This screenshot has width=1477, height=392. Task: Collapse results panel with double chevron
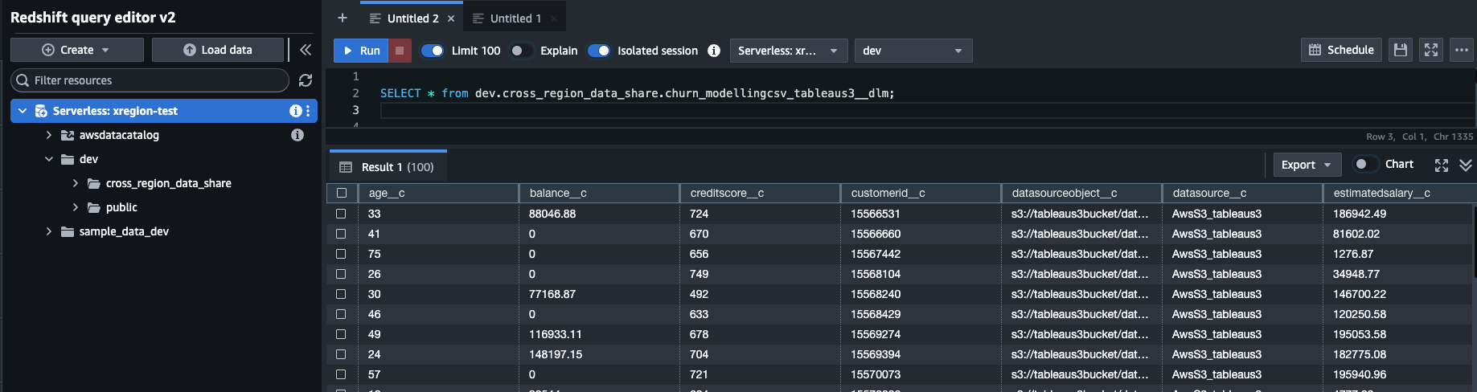tap(1466, 165)
